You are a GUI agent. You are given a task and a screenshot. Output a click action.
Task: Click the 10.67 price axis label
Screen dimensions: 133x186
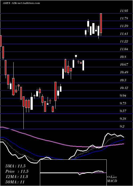pyautogui.click(x=124, y=65)
